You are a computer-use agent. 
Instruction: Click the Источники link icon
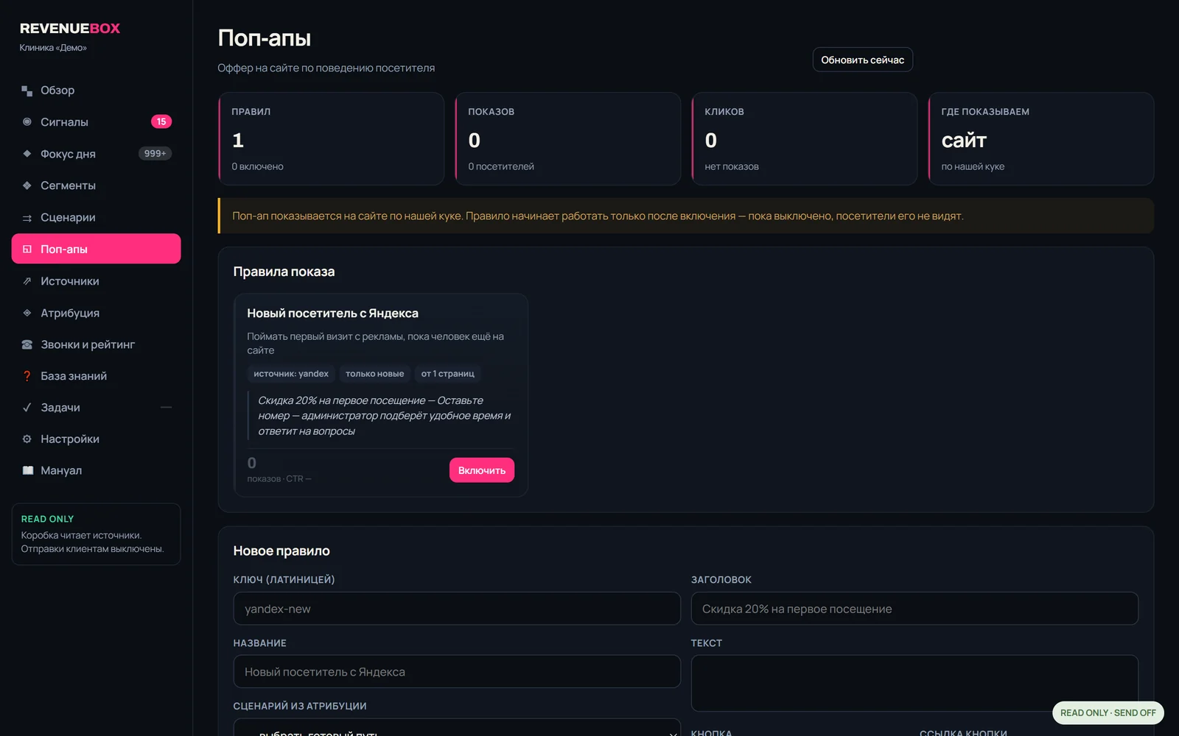27,281
